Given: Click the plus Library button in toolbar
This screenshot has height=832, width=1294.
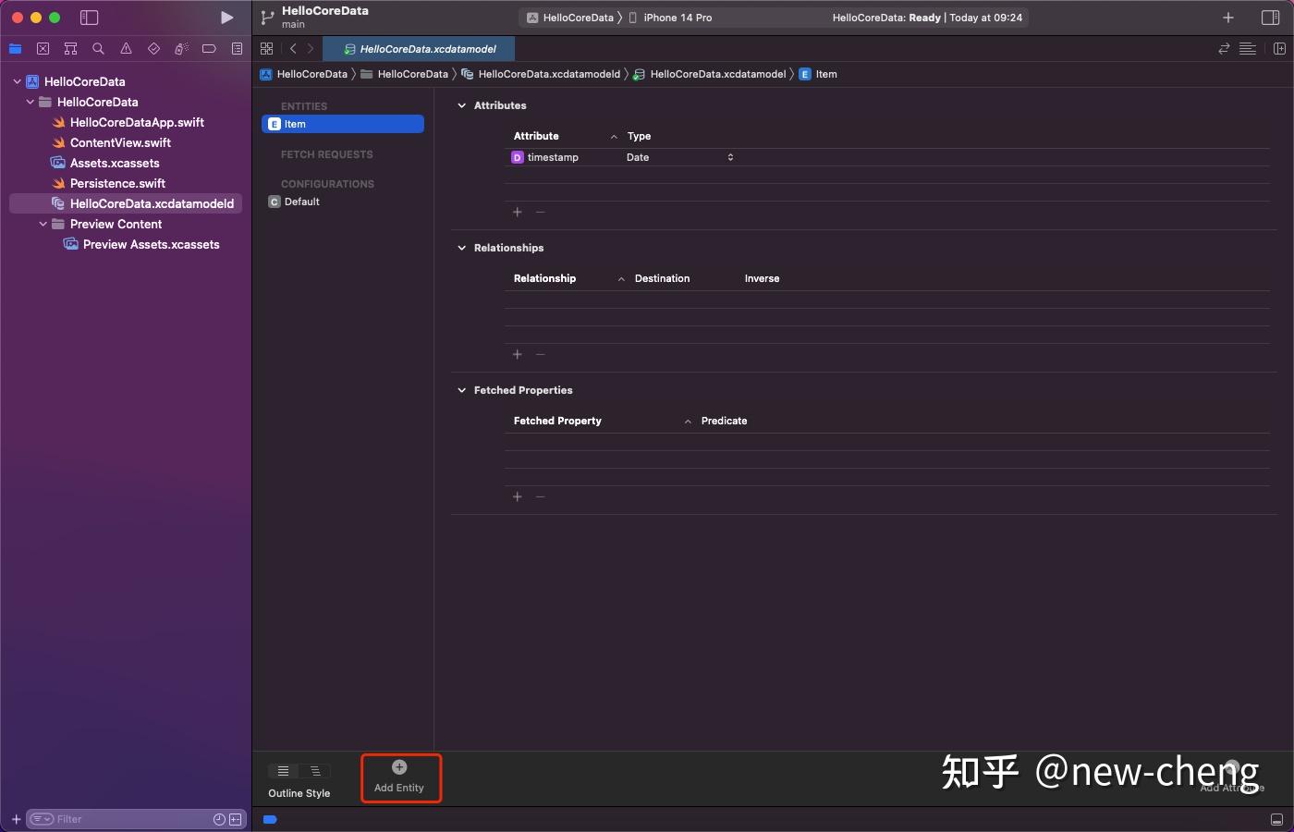Looking at the screenshot, I should pyautogui.click(x=1227, y=18).
